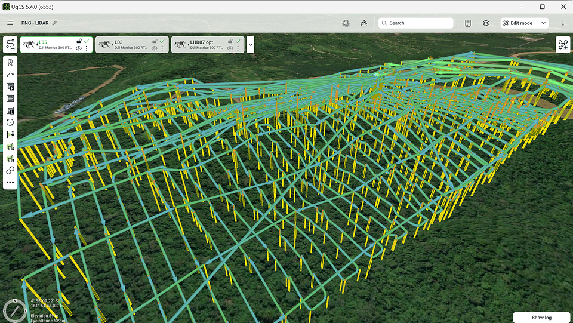Open the gear settings icon in top bar
This screenshot has height=323, width=573.
click(346, 23)
